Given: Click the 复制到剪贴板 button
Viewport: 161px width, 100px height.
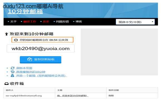Looking at the screenshot, I should point(40,60).
